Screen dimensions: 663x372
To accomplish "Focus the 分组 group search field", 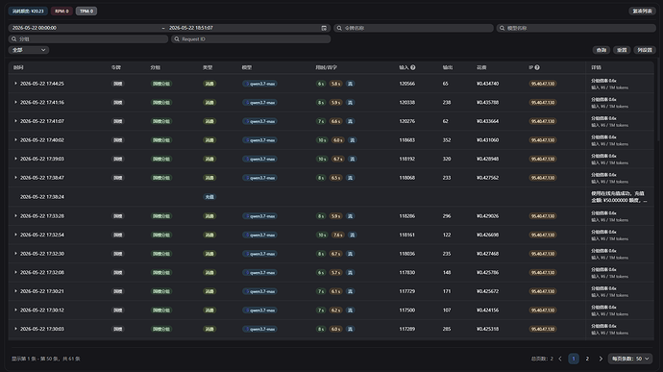I will click(88, 39).
